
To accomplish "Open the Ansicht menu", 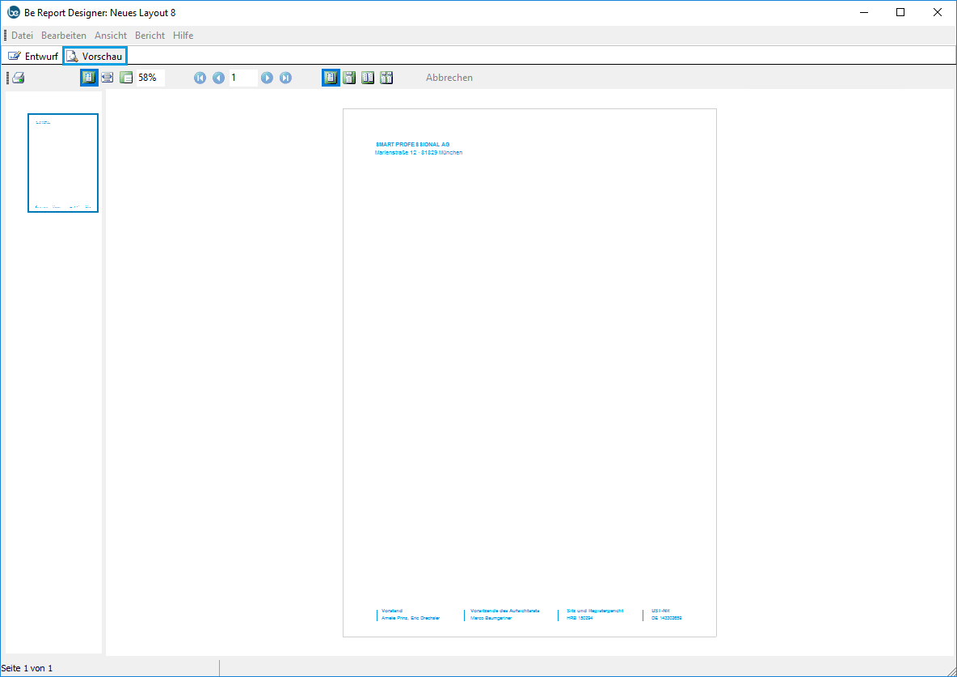I will click(111, 36).
